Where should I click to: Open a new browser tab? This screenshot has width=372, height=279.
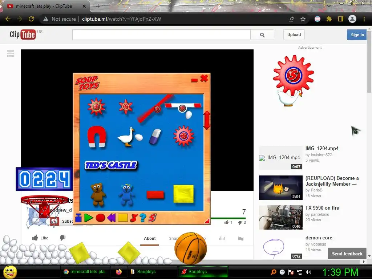click(x=98, y=6)
